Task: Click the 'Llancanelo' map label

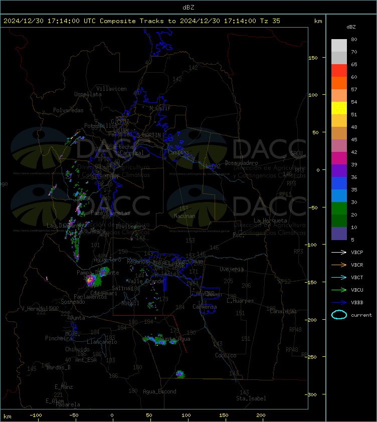Action: [x=102, y=342]
